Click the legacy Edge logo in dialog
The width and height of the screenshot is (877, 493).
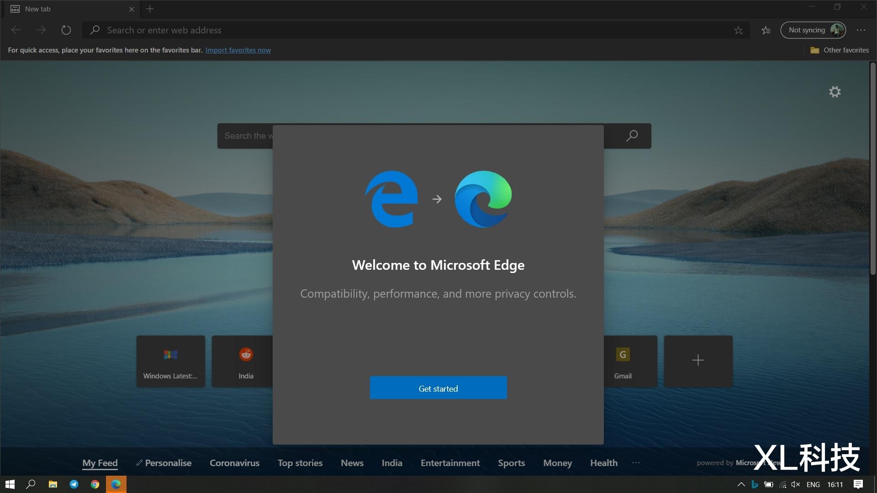(x=391, y=199)
